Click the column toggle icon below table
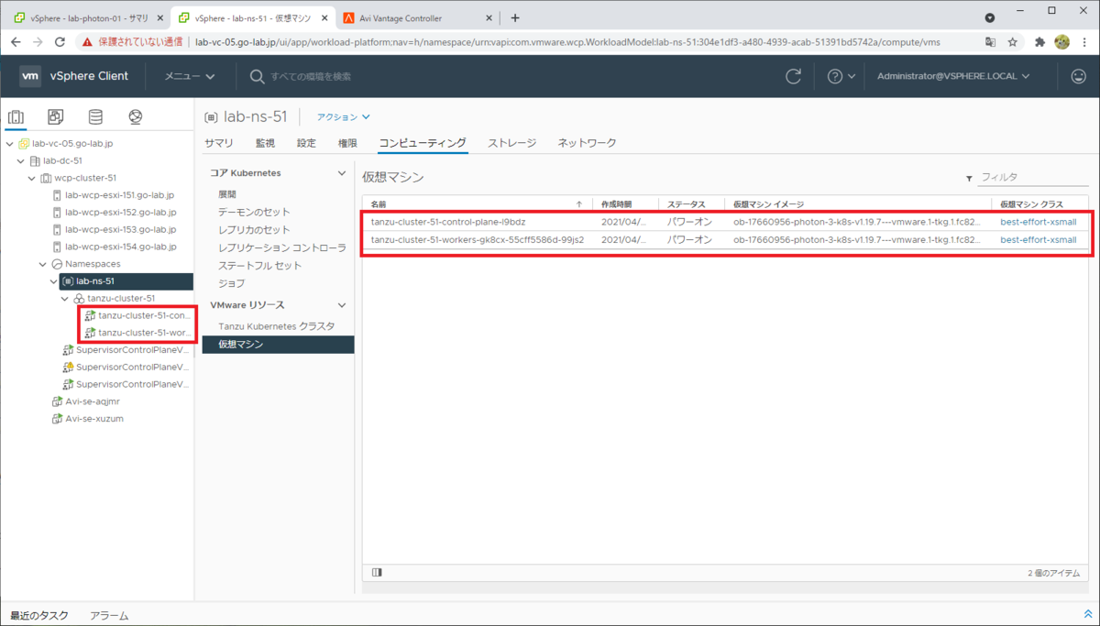Image resolution: width=1100 pixels, height=626 pixels. click(377, 572)
